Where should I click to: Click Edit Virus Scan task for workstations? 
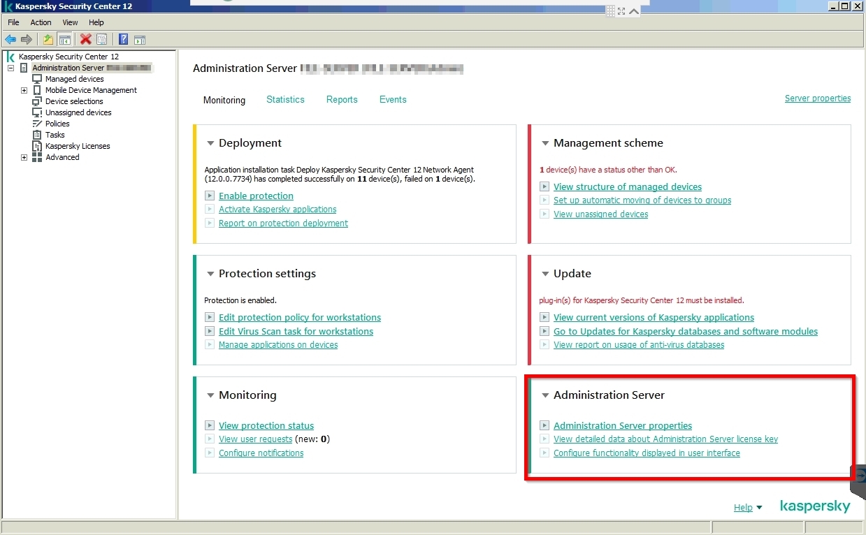(x=296, y=332)
